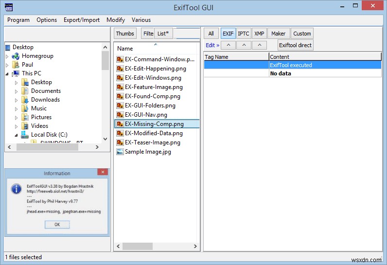The height and width of the screenshot is (265, 387).
Task: Switch to Maker notes view
Action: click(x=279, y=34)
